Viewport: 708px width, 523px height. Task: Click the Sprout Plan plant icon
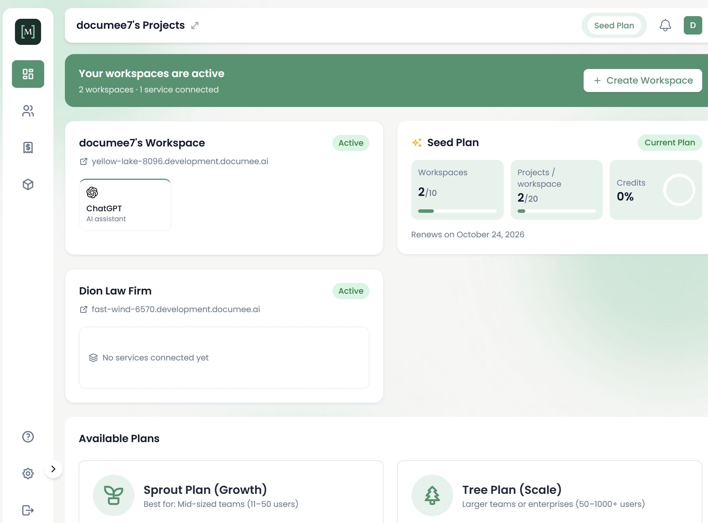(114, 495)
